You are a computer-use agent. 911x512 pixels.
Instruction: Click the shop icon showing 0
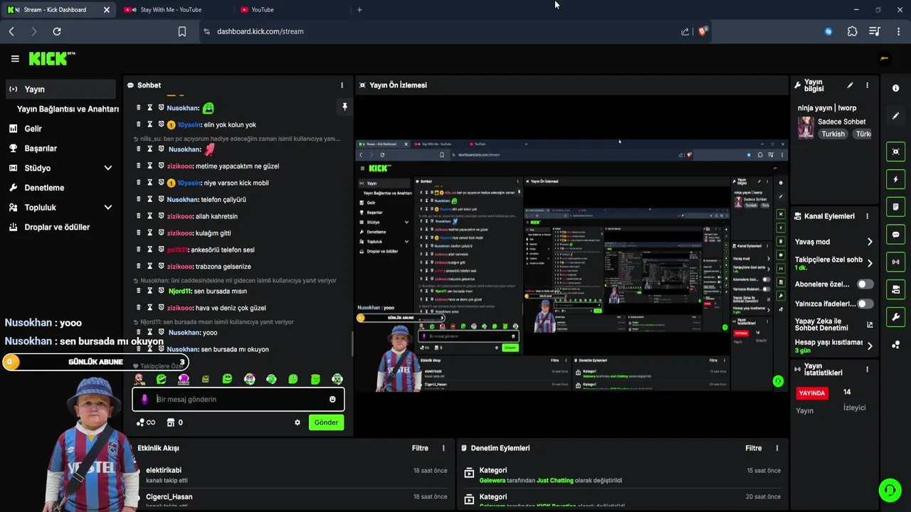[x=171, y=422]
